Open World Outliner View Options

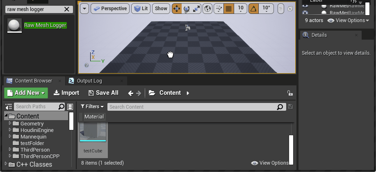pyautogui.click(x=348, y=20)
